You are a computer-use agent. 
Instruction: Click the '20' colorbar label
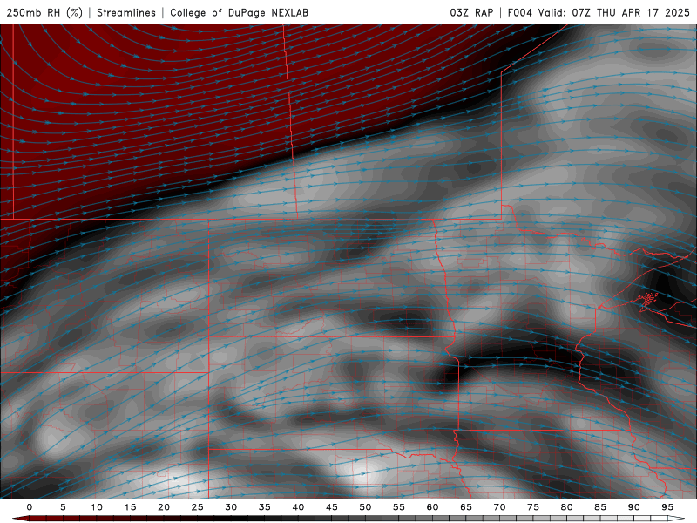coord(164,507)
